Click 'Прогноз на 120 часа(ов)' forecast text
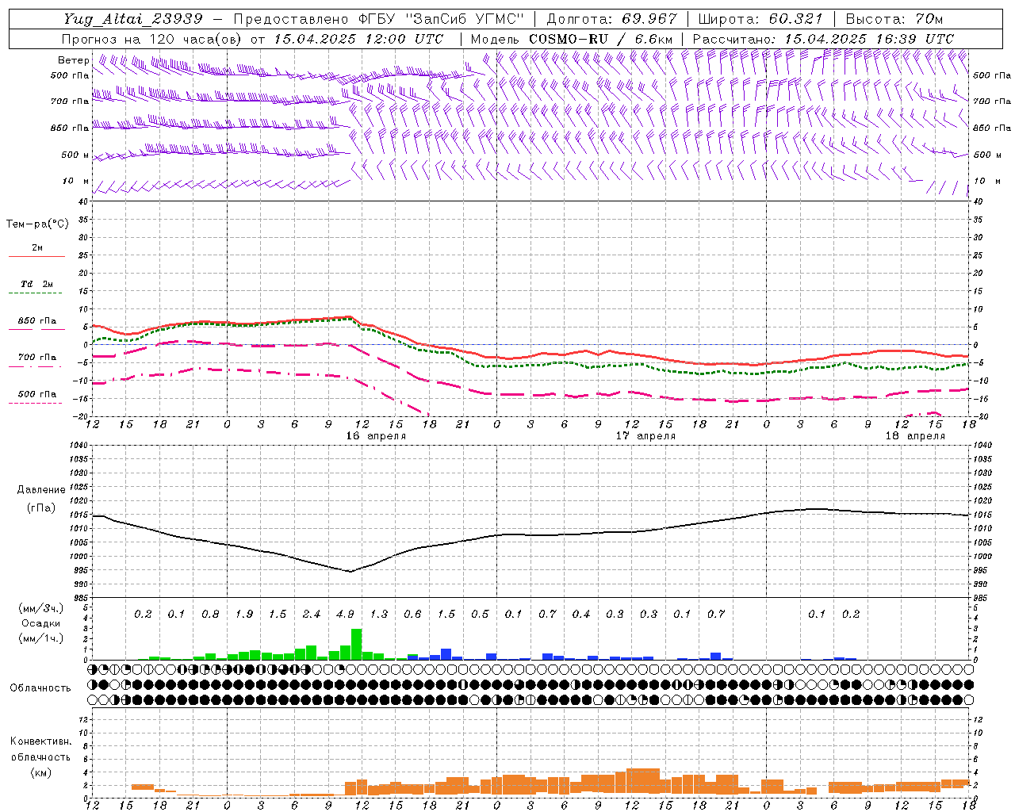1015x812 pixels. (152, 39)
